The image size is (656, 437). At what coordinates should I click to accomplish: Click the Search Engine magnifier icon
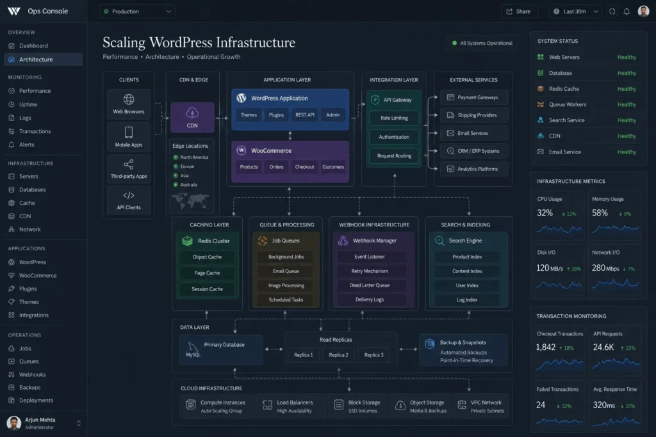pyautogui.click(x=439, y=241)
